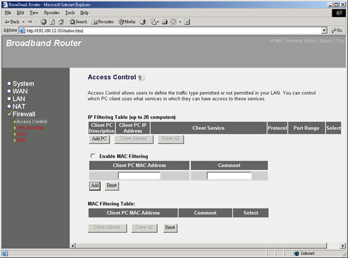The height and width of the screenshot is (258, 348).
Task: Open the Favorites menu in menu bar
Action: click(x=51, y=13)
